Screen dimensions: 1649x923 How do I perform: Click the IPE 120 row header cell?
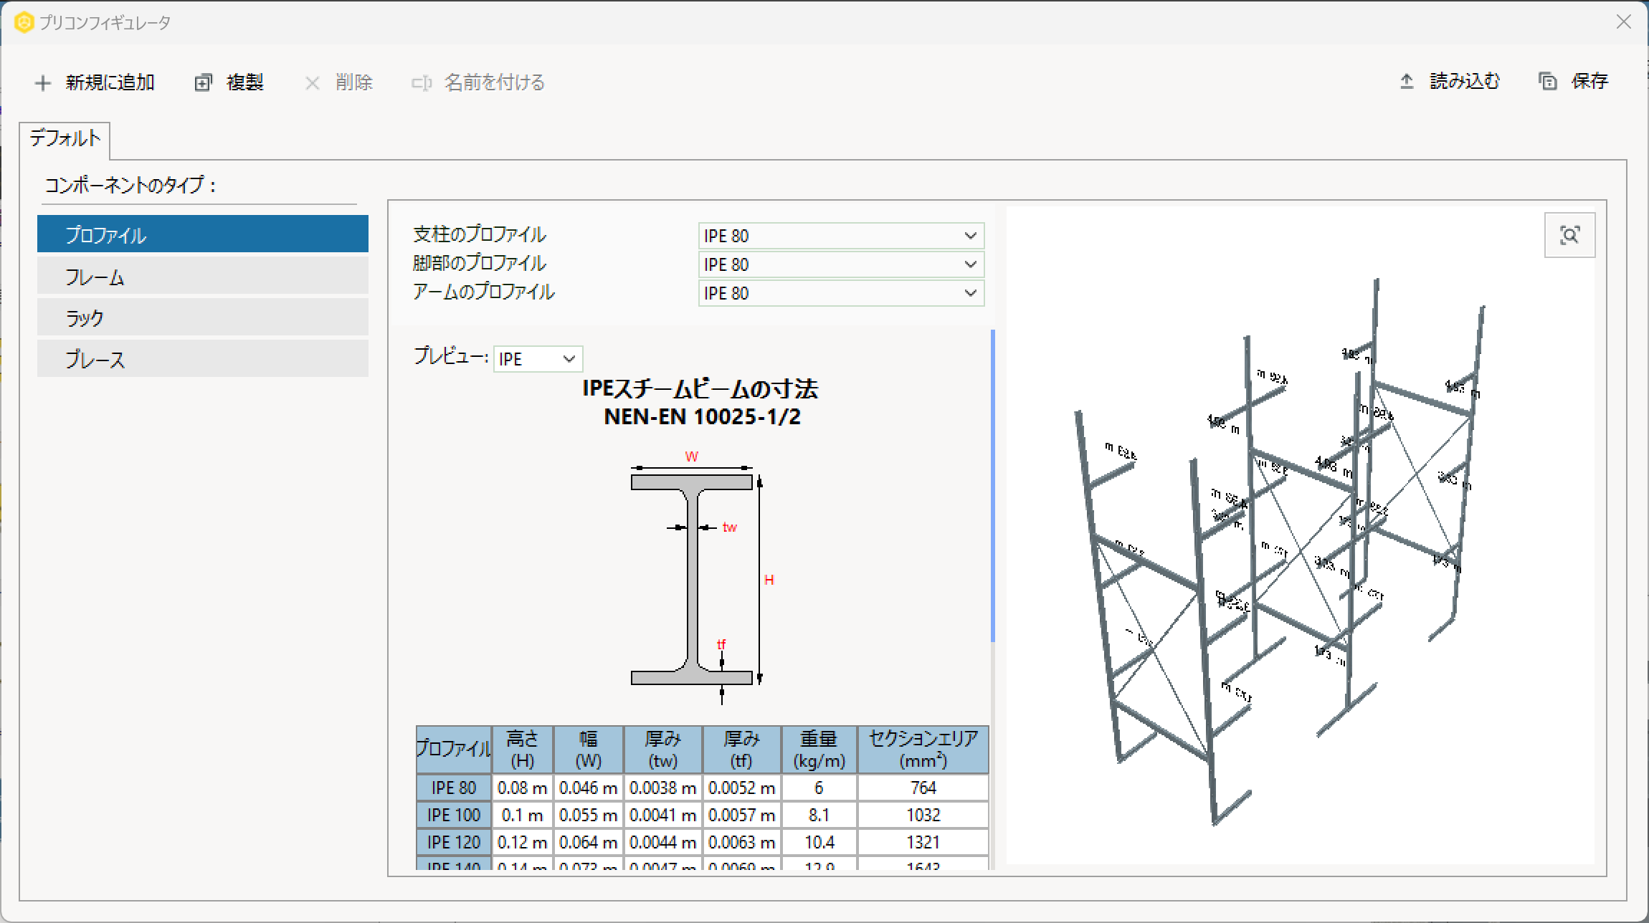coord(454,842)
